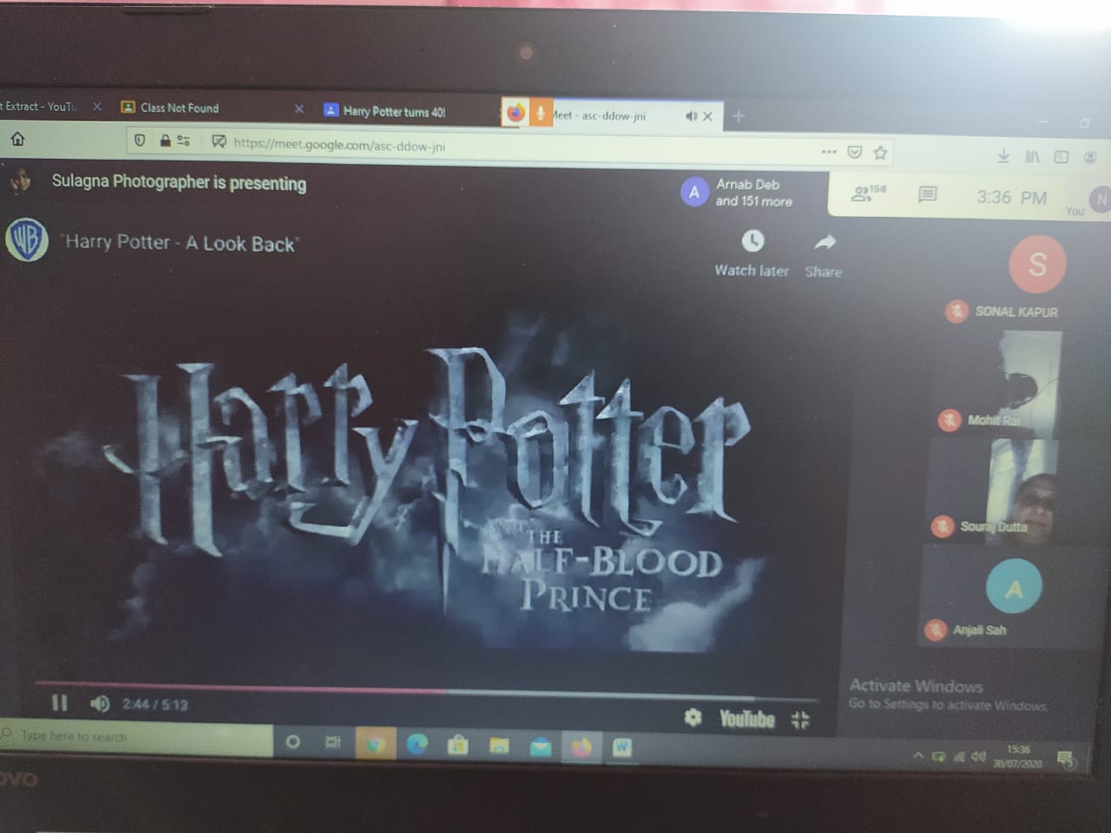Image resolution: width=1111 pixels, height=833 pixels.
Task: Show hidden system tray icons
Action: [917, 756]
